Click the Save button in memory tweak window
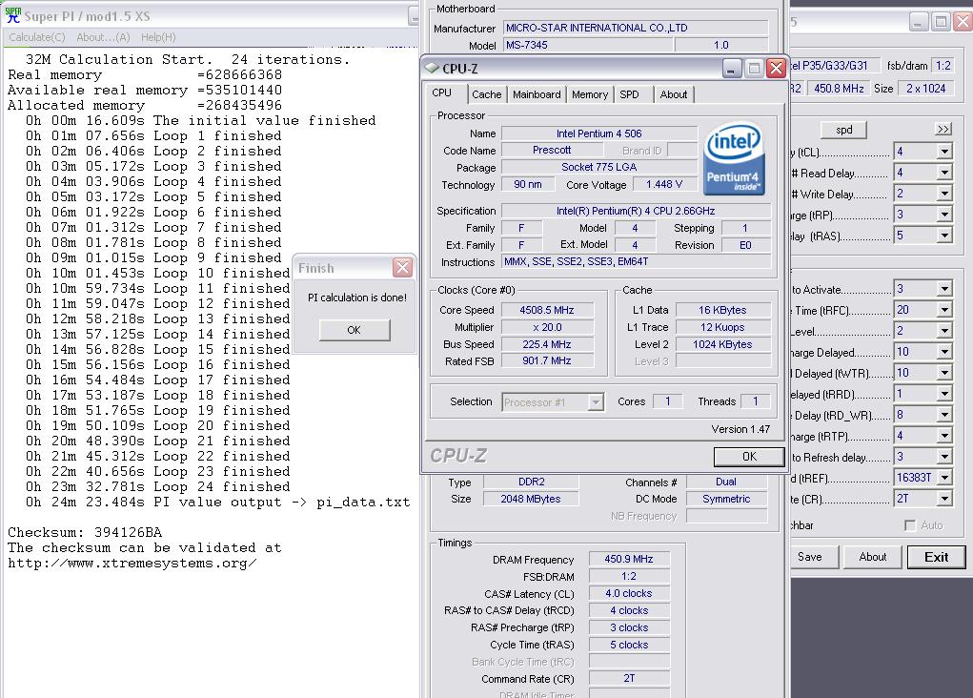This screenshot has height=698, width=973. point(810,557)
